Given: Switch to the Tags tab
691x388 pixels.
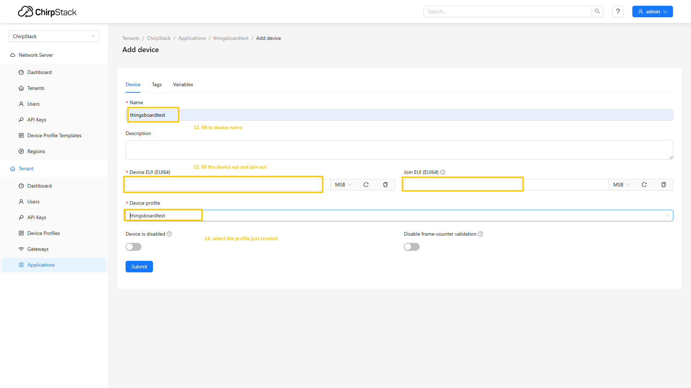Looking at the screenshot, I should [x=157, y=84].
